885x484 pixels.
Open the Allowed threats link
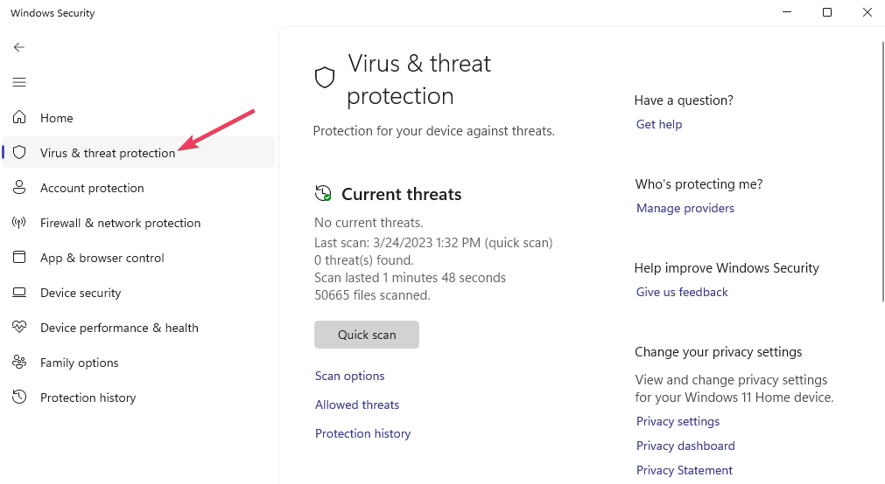pyautogui.click(x=356, y=404)
